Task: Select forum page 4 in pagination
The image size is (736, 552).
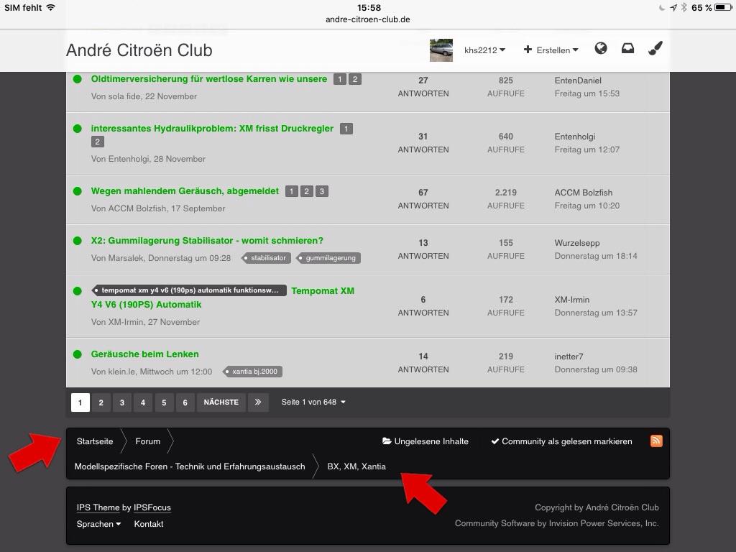Action: pyautogui.click(x=143, y=402)
